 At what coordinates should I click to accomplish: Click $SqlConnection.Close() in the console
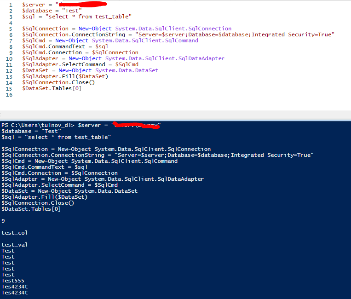coord(38,203)
